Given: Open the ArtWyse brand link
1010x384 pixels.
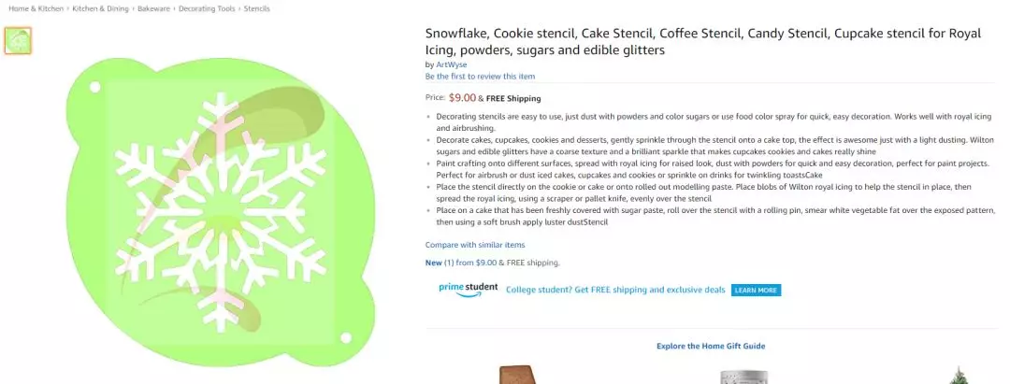Looking at the screenshot, I should point(451,64).
